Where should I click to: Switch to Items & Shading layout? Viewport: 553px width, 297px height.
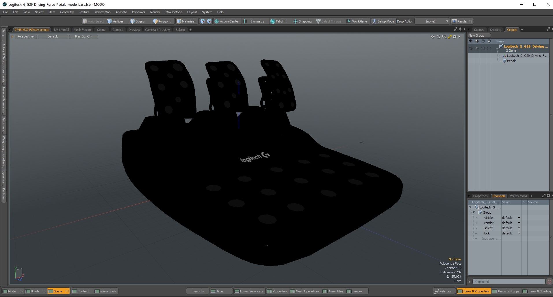(x=537, y=291)
